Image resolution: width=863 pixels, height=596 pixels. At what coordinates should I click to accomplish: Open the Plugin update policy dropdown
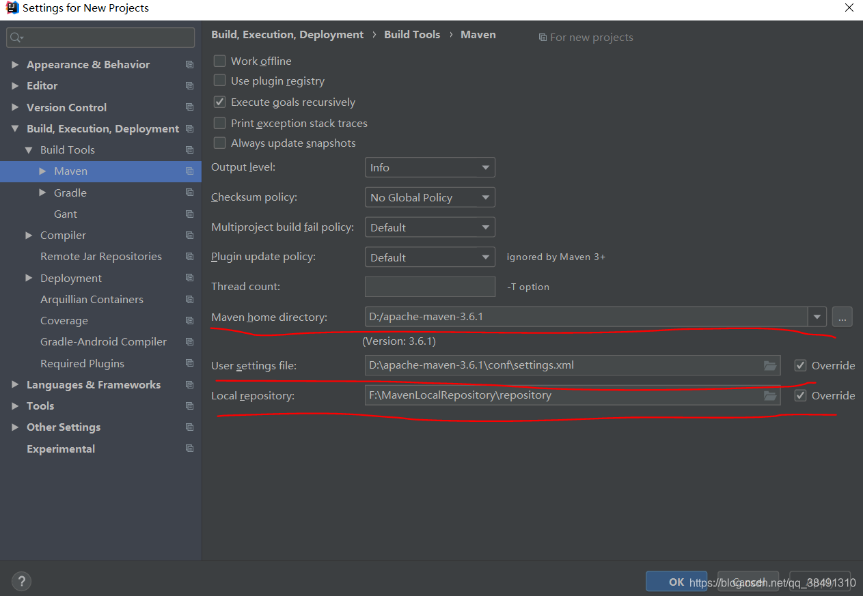click(430, 257)
